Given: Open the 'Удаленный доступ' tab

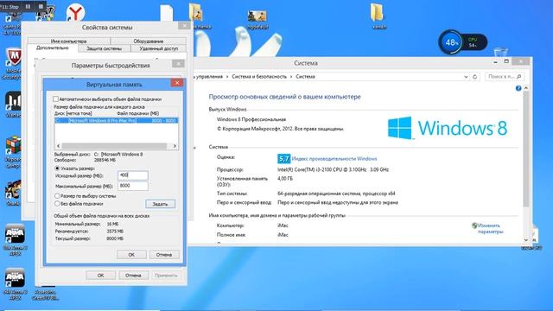Looking at the screenshot, I should [x=158, y=48].
